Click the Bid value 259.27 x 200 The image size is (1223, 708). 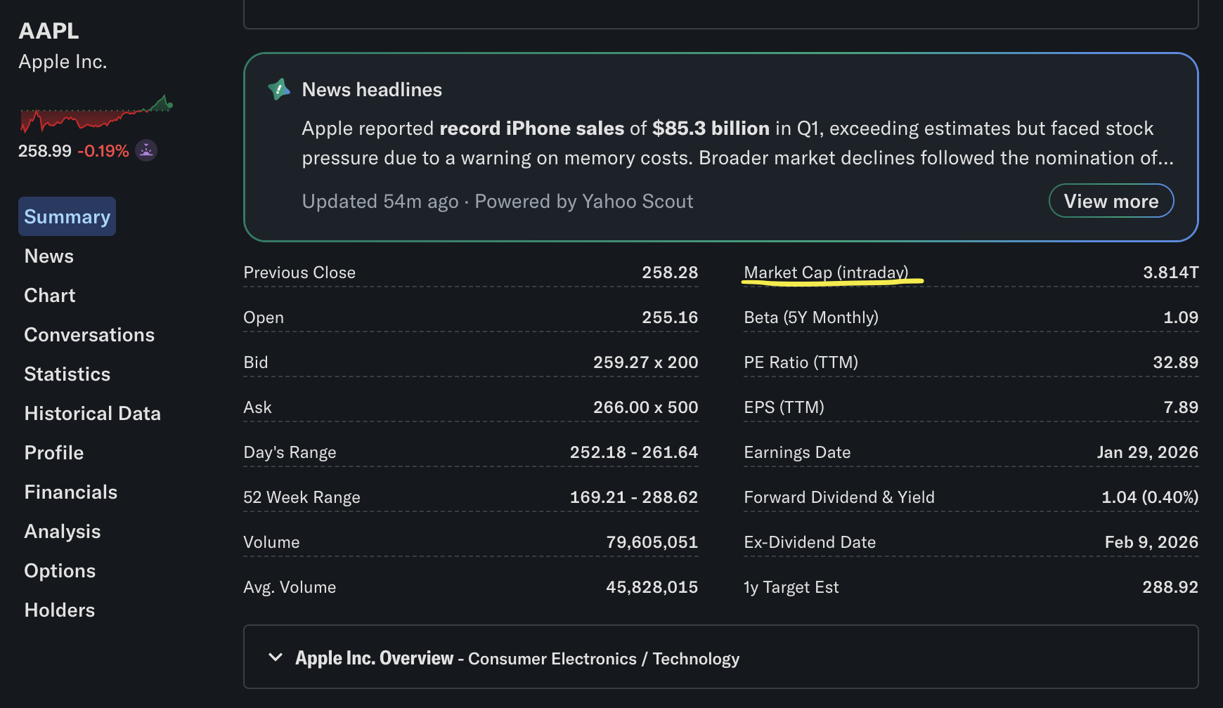[646, 362]
